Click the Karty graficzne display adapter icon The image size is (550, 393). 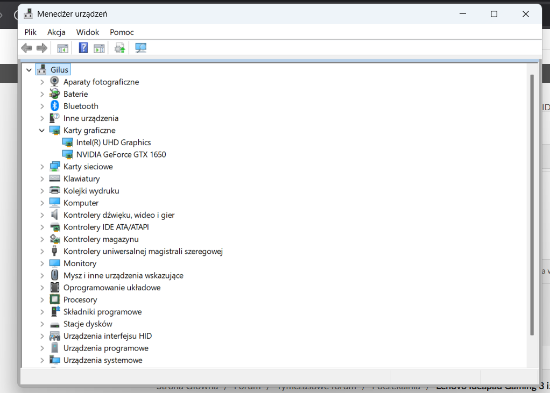coord(55,130)
